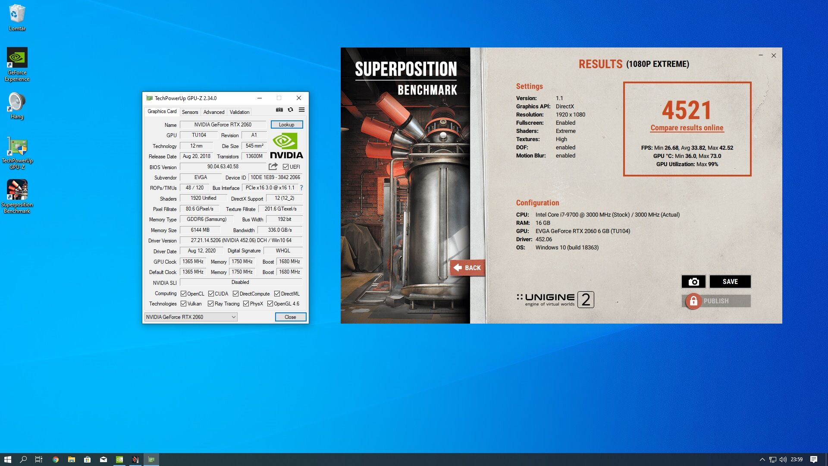
Task: Switch to Superposition taskbar icon
Action: click(135, 460)
